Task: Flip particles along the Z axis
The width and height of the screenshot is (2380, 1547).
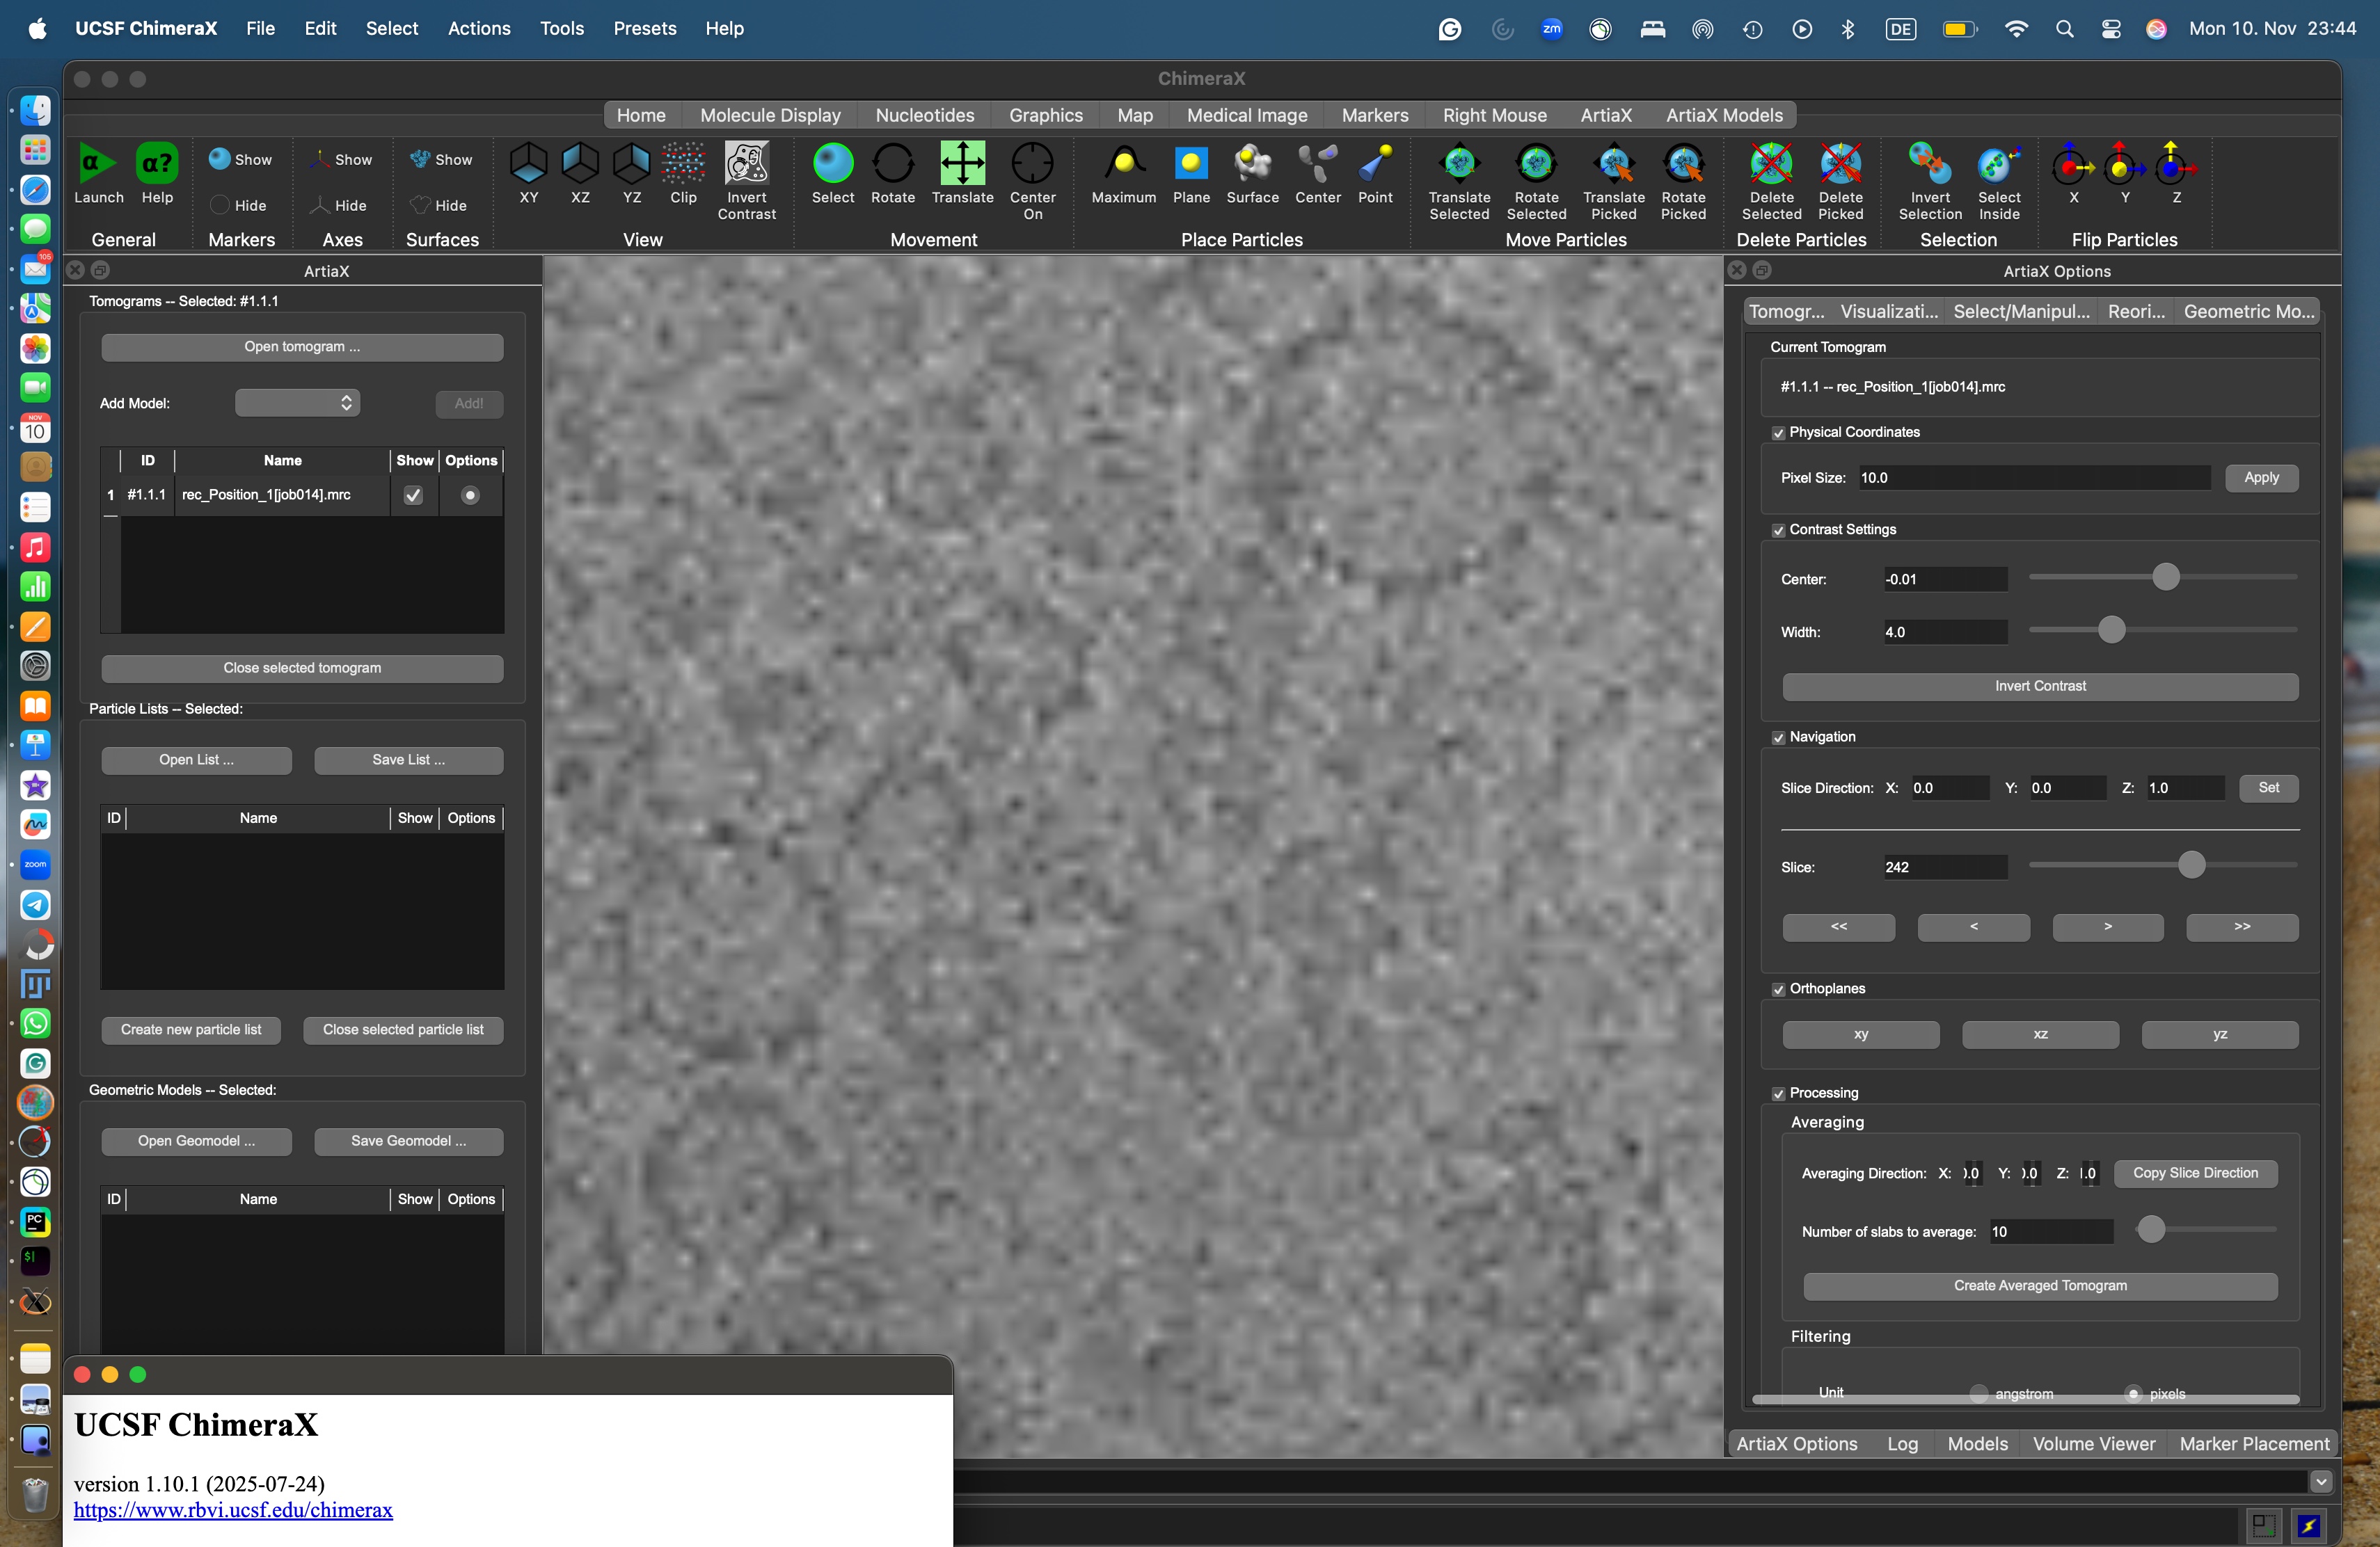Action: (2175, 165)
